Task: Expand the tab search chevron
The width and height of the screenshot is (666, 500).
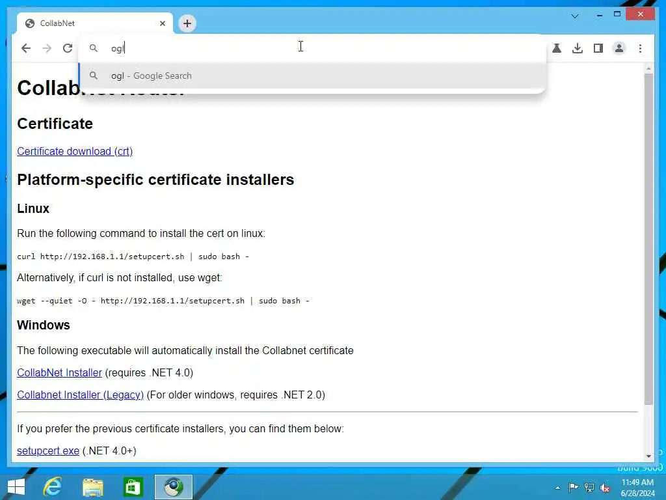Action: (575, 16)
